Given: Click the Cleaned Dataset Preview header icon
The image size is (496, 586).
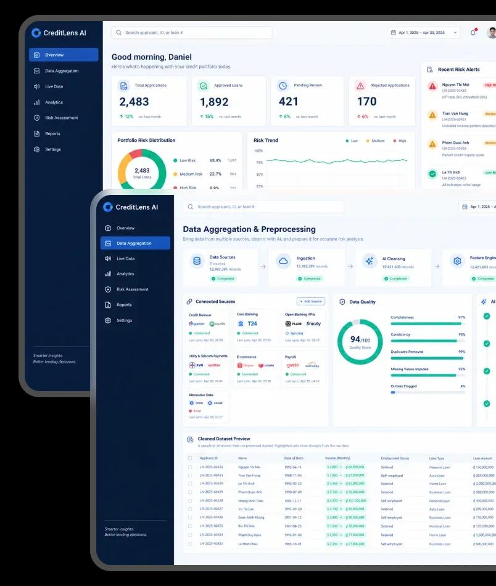Looking at the screenshot, I should point(190,439).
